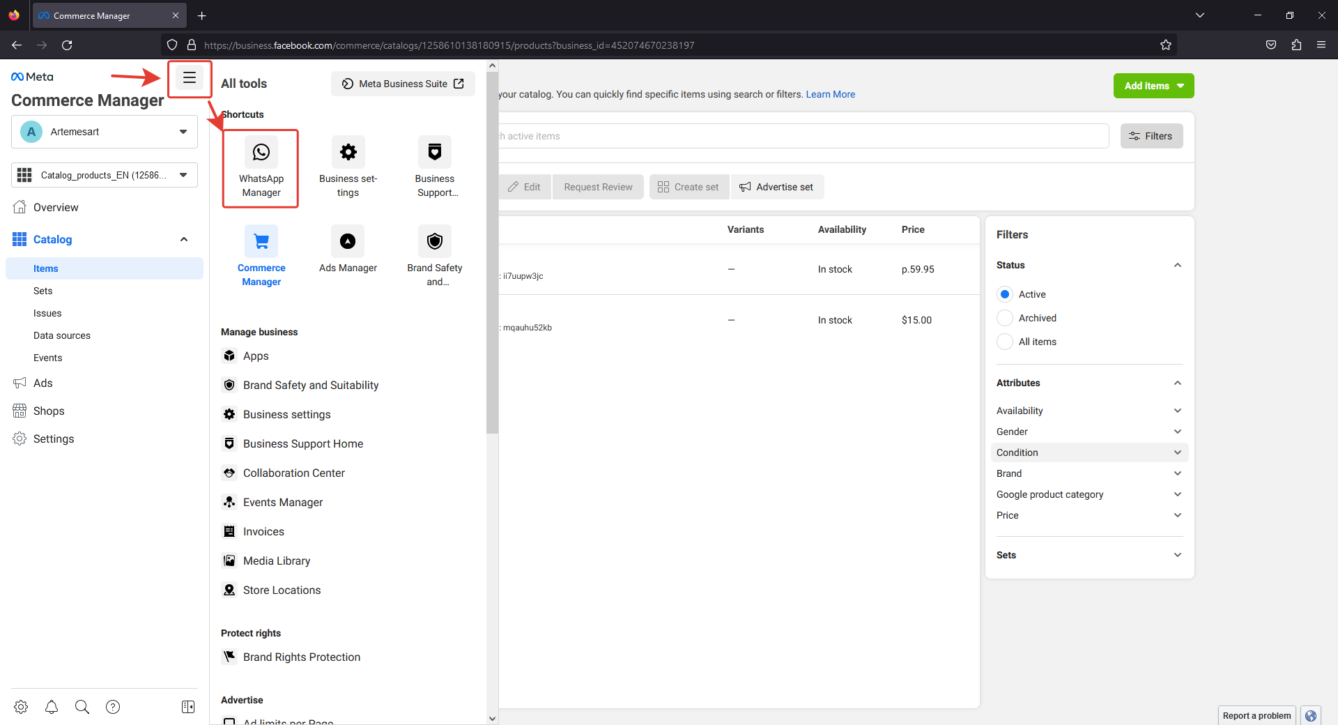Click the Filters button
The image size is (1338, 725).
1151,136
